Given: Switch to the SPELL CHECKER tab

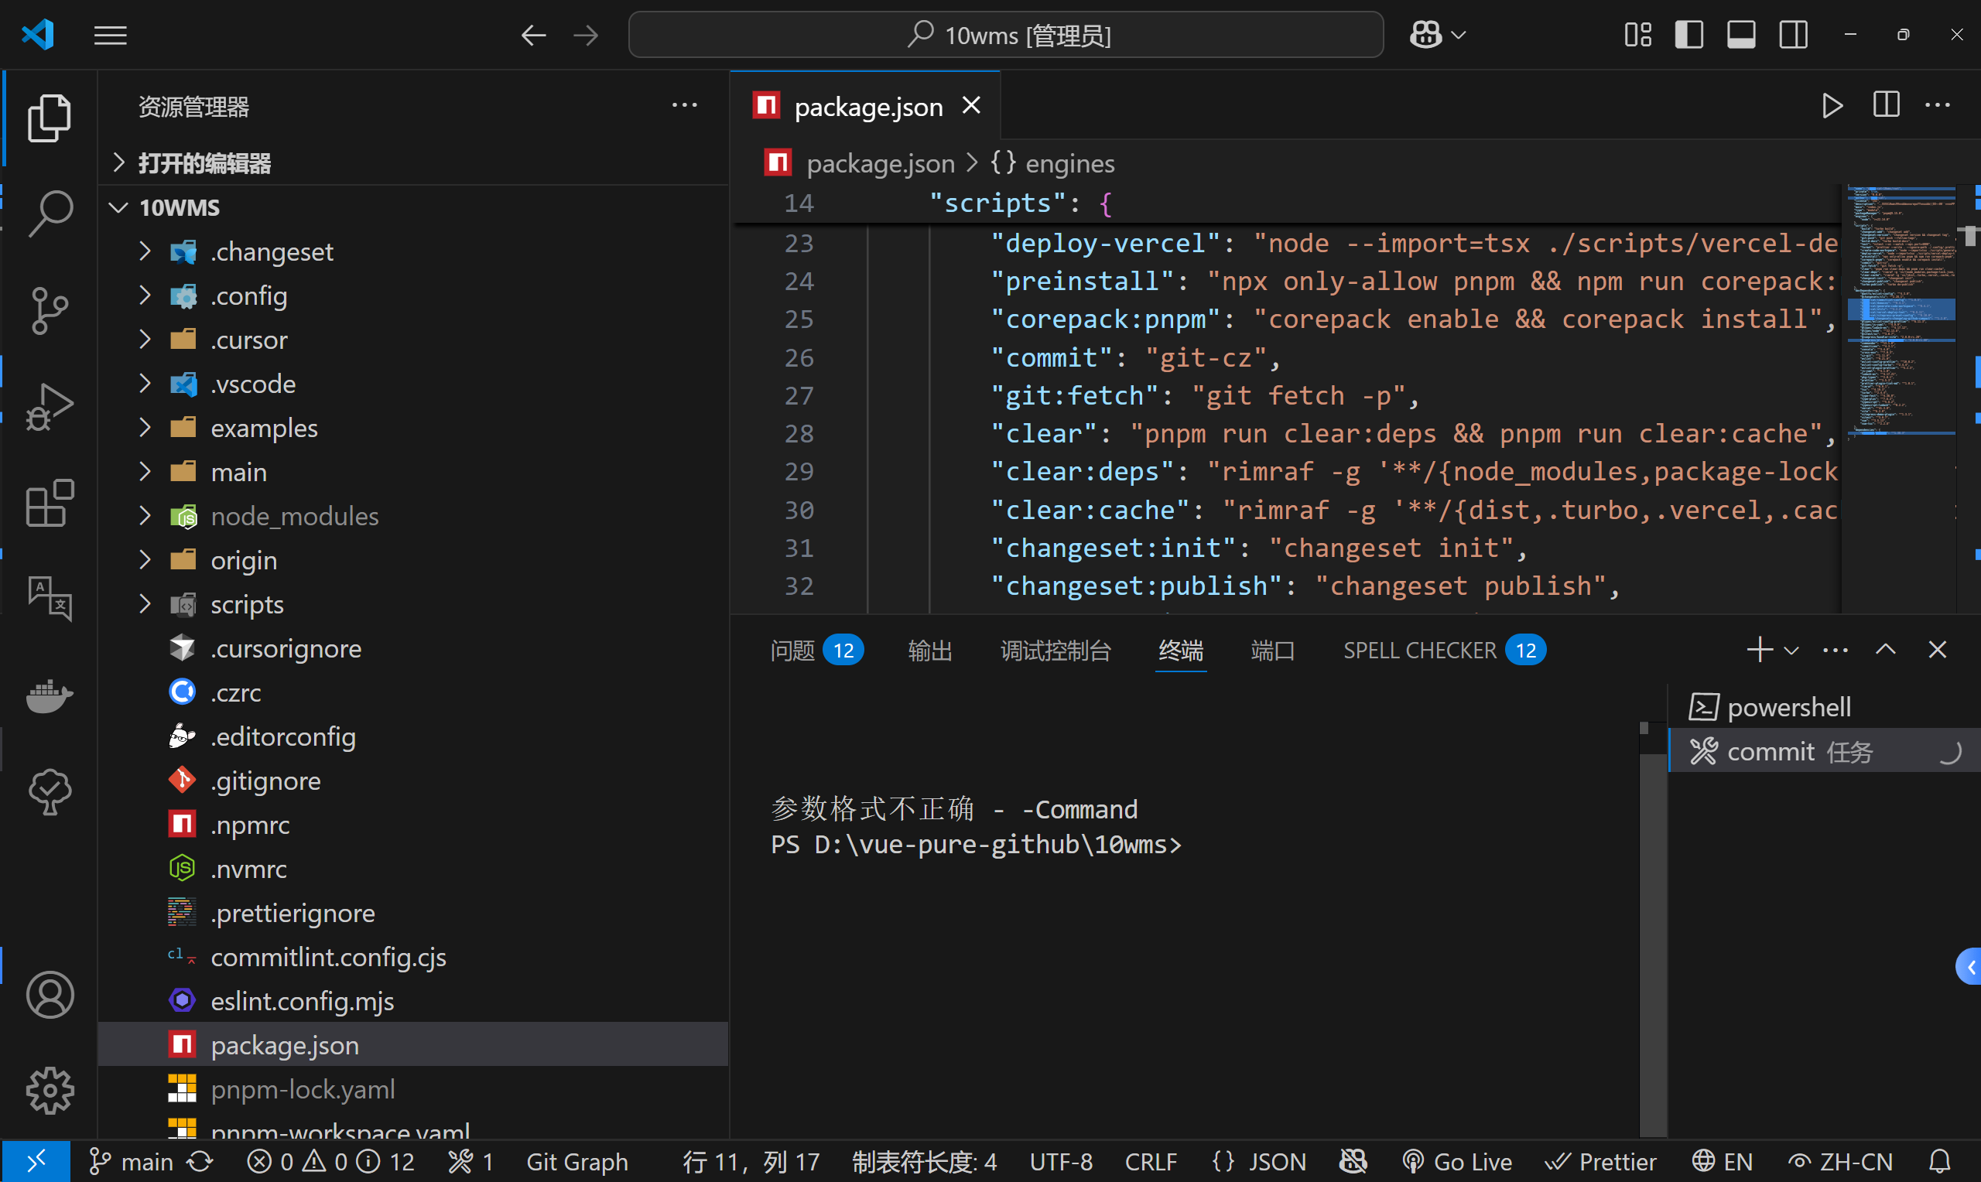Looking at the screenshot, I should tap(1444, 650).
